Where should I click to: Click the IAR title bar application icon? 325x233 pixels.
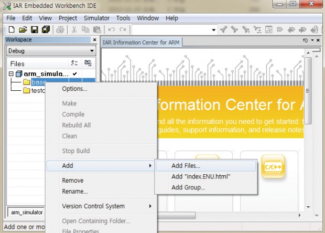click(x=7, y=6)
